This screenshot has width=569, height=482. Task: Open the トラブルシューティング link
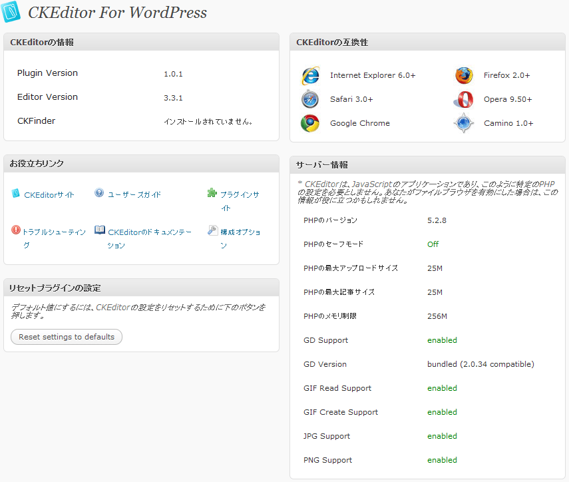(x=54, y=238)
